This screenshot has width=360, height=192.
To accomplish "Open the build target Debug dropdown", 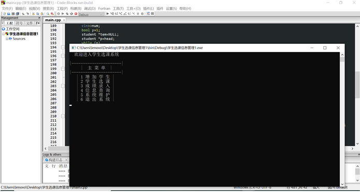I will (x=91, y=14).
